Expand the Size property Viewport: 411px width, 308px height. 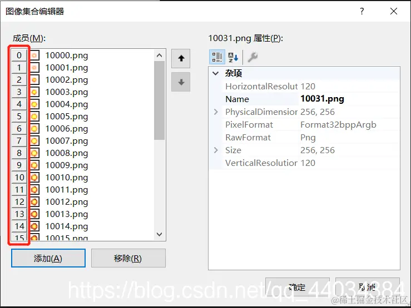216,150
